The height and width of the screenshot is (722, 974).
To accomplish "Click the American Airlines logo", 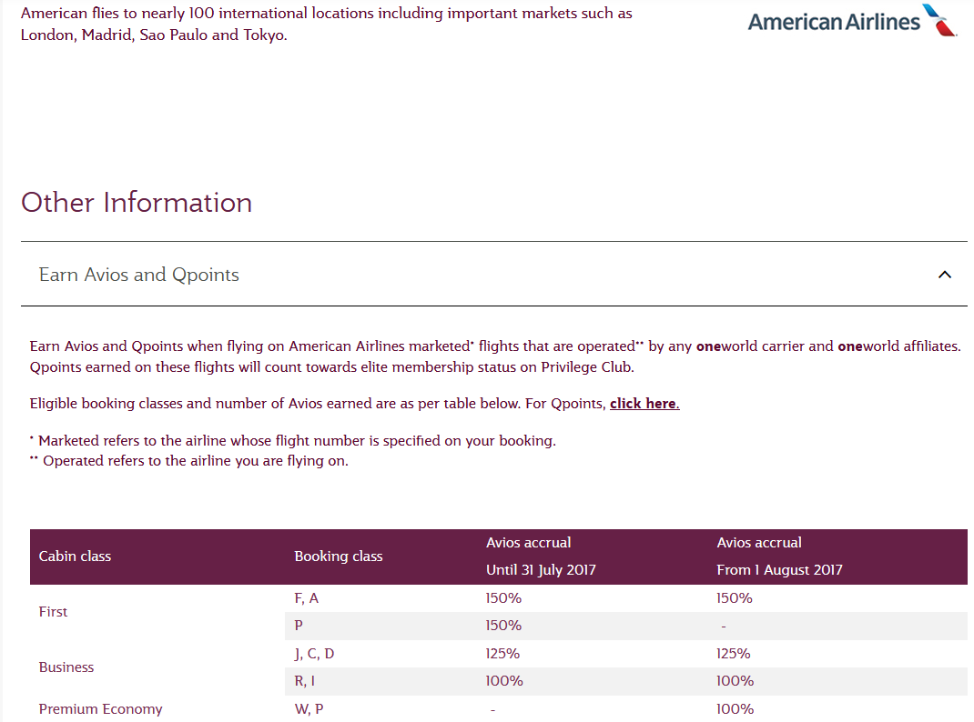I will (x=852, y=21).
